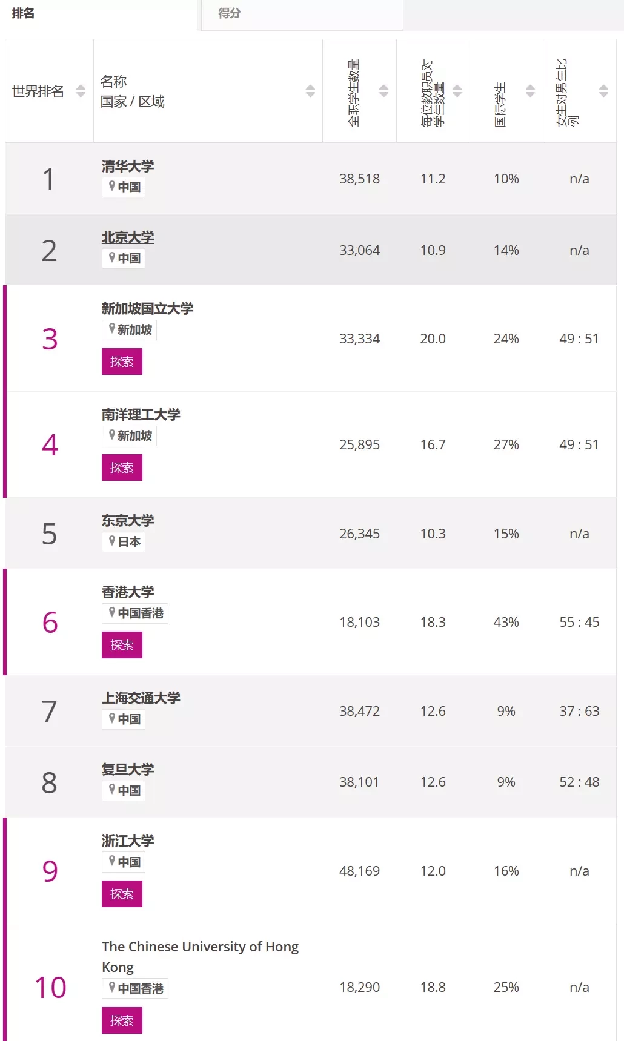Open the 东京大学 university link
The height and width of the screenshot is (1041, 624).
(x=128, y=521)
